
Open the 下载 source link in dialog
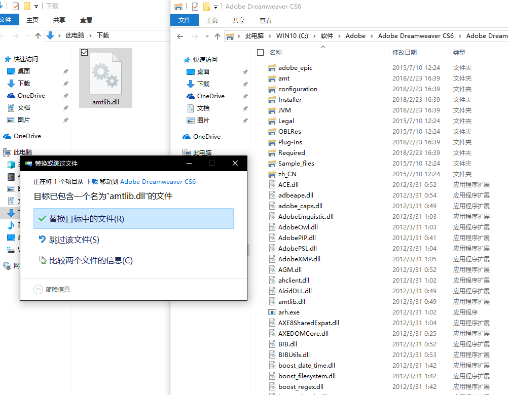[92, 181]
